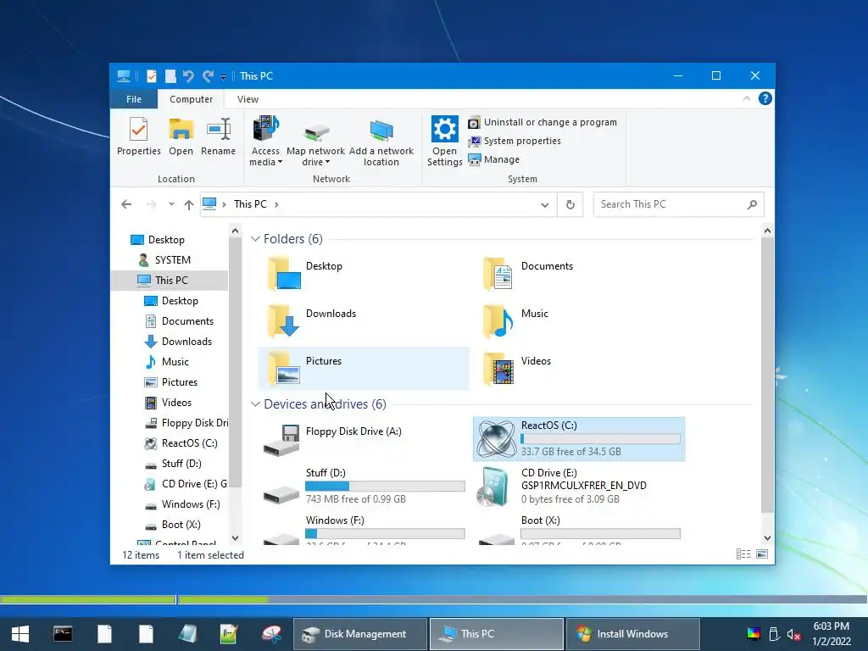868x651 pixels.
Task: Click Music in the navigation pane
Action: click(175, 362)
